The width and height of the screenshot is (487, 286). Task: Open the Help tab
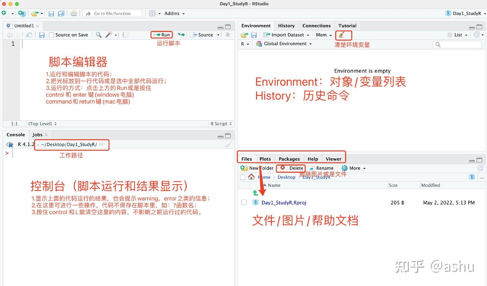pyautogui.click(x=313, y=159)
